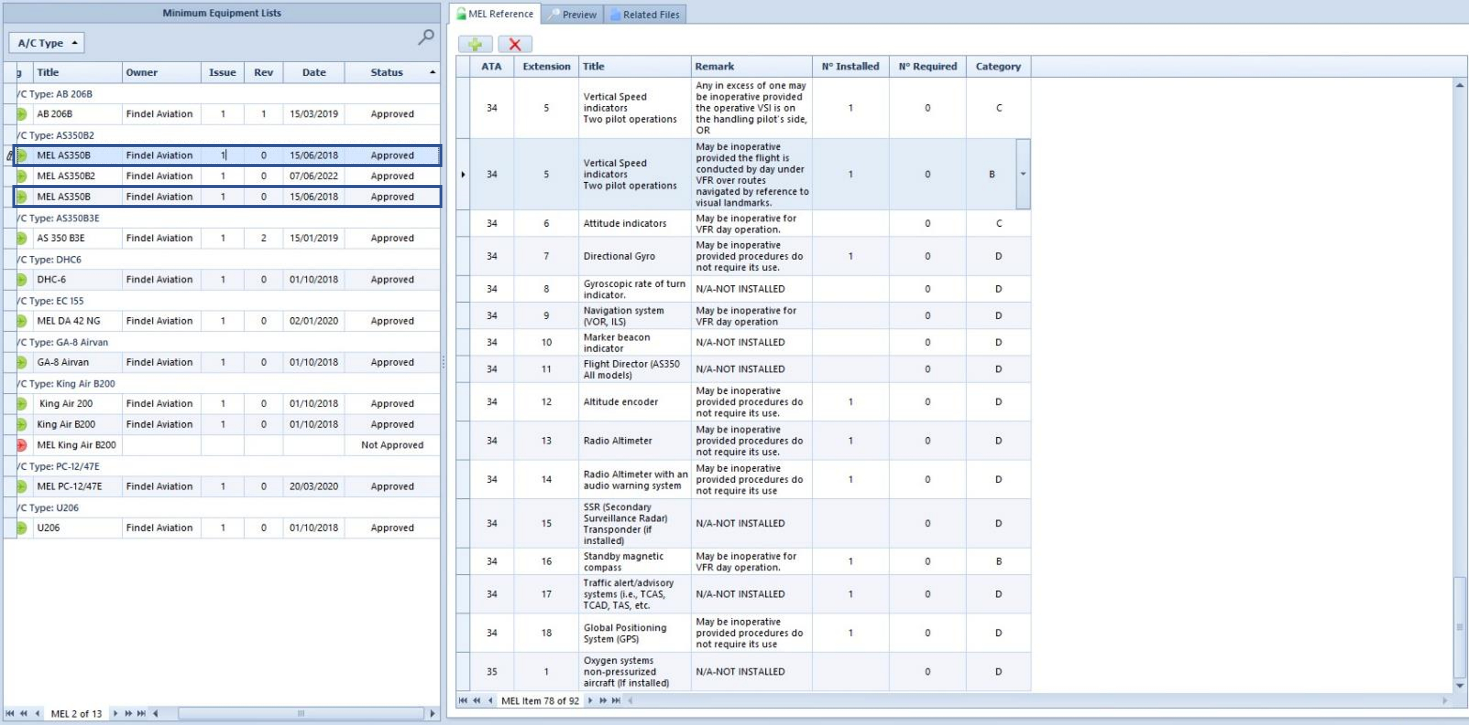This screenshot has width=1469, height=725.
Task: Switch to the MEL Reference tab
Action: [494, 14]
